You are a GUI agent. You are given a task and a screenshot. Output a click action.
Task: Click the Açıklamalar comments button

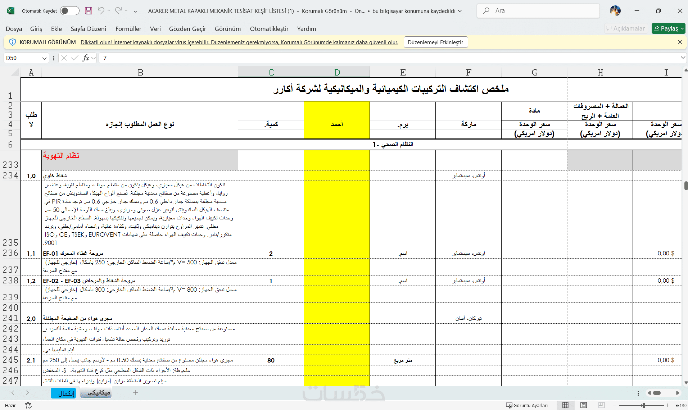pos(626,28)
